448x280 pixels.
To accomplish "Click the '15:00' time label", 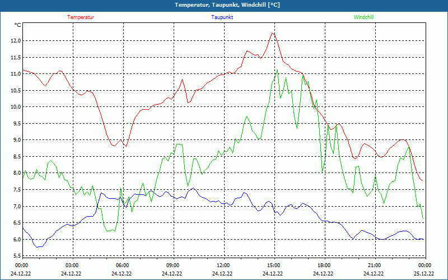I will (x=274, y=265).
